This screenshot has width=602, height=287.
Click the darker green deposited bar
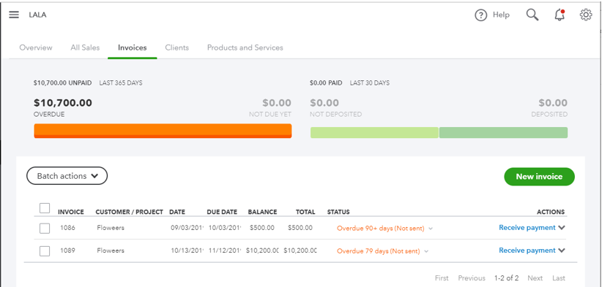click(x=503, y=132)
